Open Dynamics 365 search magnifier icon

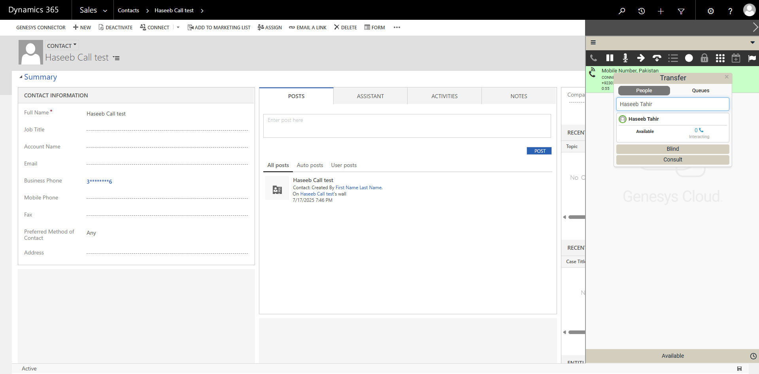[622, 11]
